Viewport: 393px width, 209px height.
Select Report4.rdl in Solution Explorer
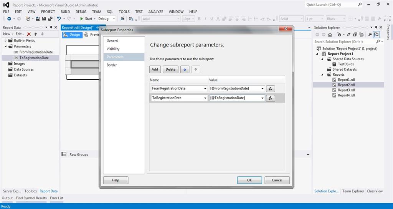346,95
